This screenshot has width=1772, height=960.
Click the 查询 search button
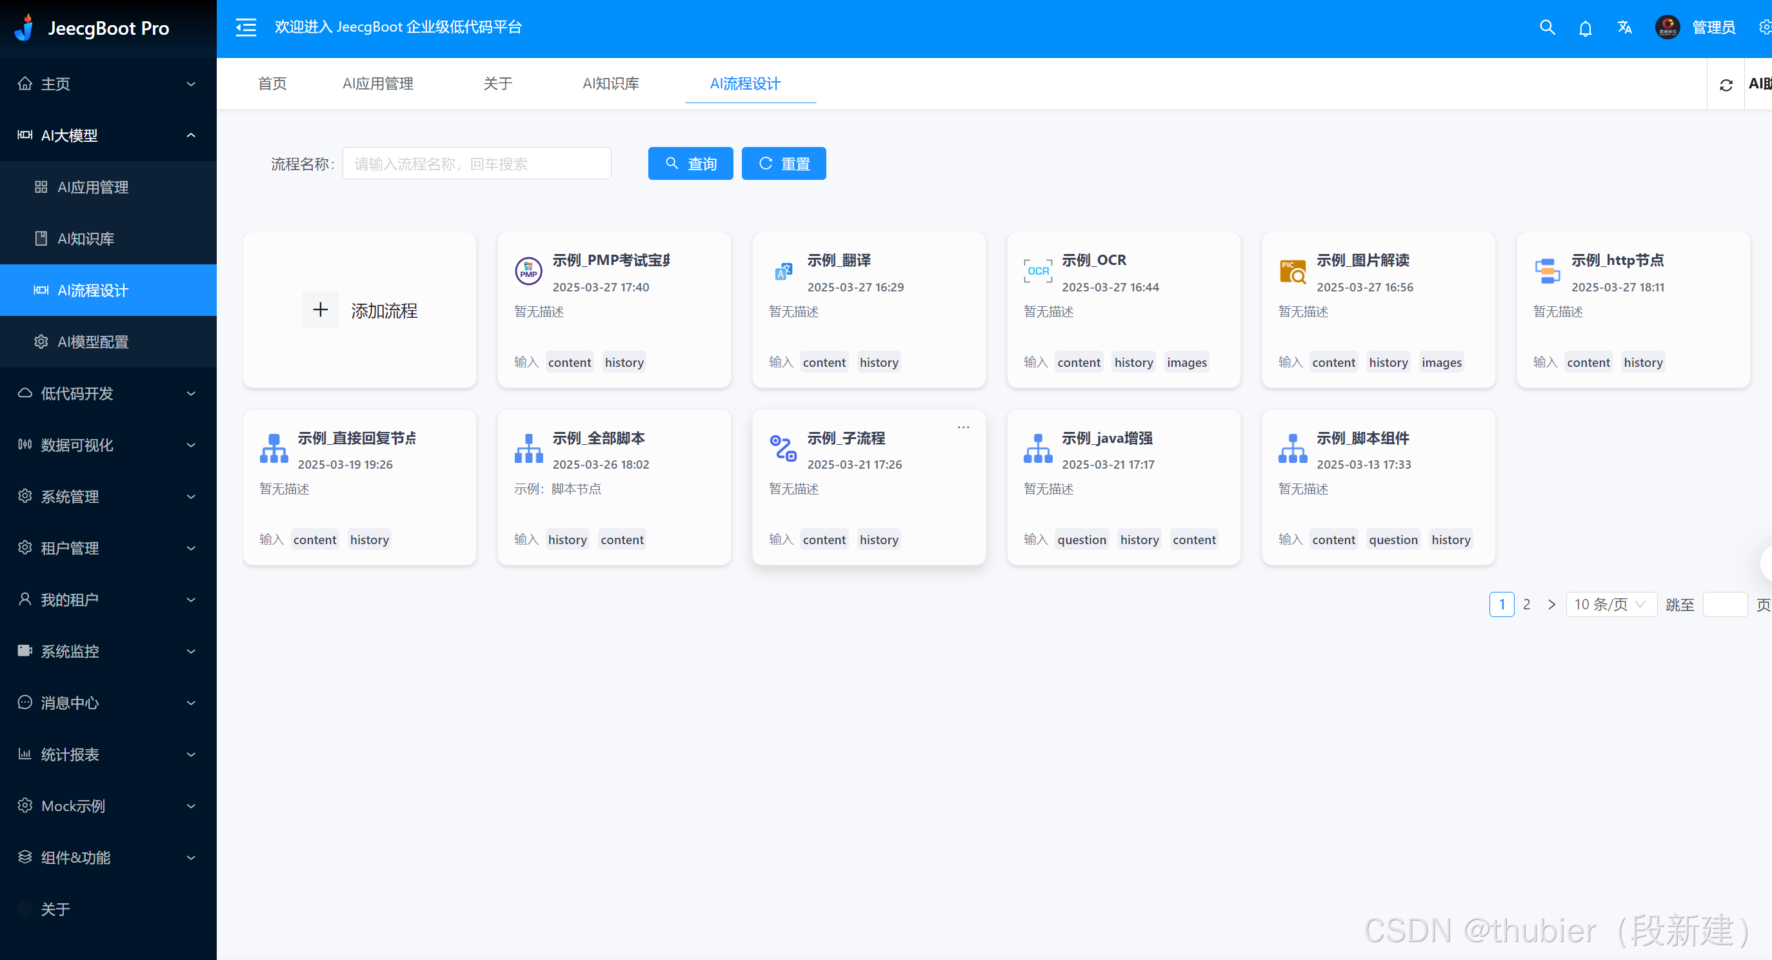tap(690, 164)
